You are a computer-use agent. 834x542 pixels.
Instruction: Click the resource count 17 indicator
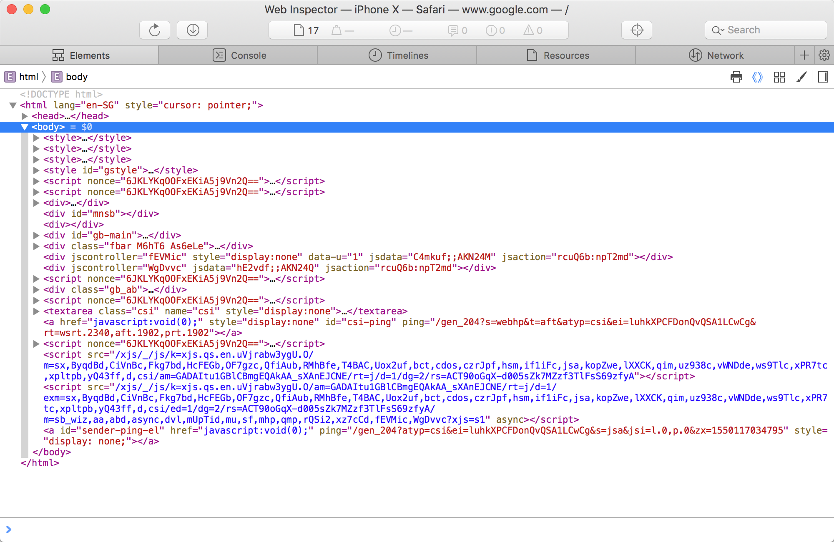pyautogui.click(x=306, y=30)
